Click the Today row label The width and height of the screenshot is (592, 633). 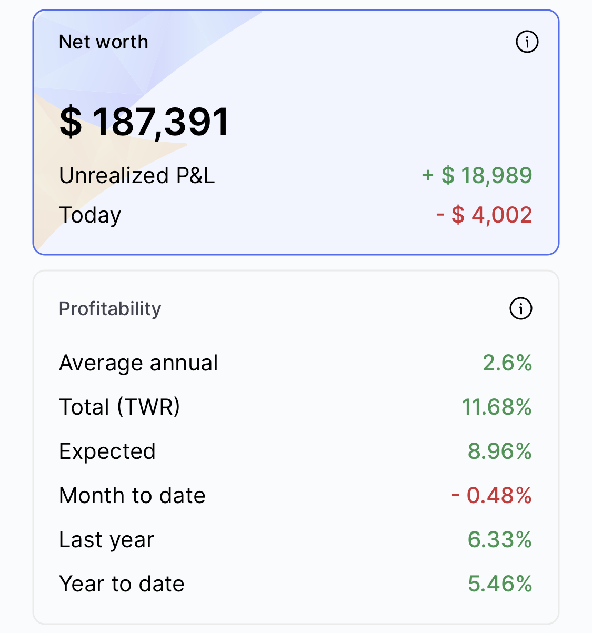(90, 215)
